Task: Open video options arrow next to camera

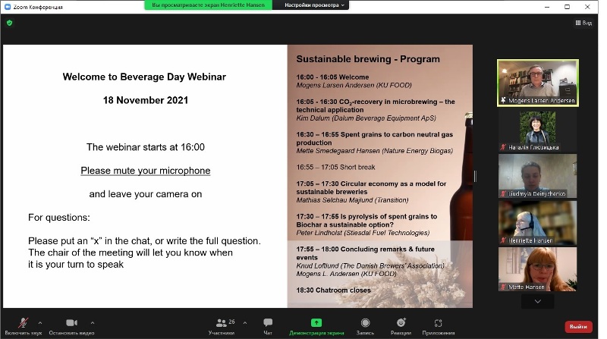Action: tap(93, 322)
